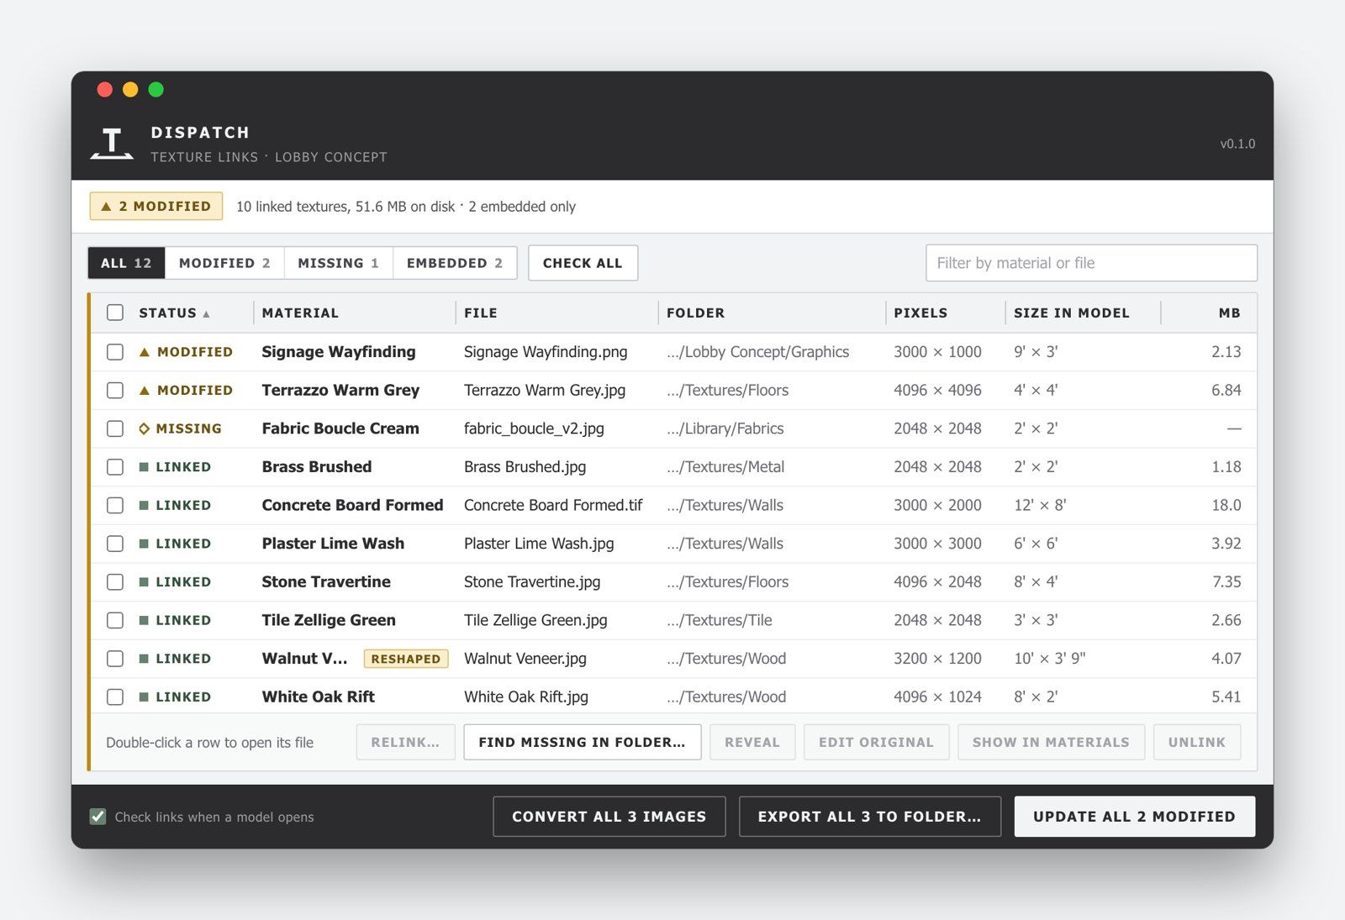Screen dimensions: 1345x920
Task: Click the Dispatch T logo icon
Action: (112, 144)
